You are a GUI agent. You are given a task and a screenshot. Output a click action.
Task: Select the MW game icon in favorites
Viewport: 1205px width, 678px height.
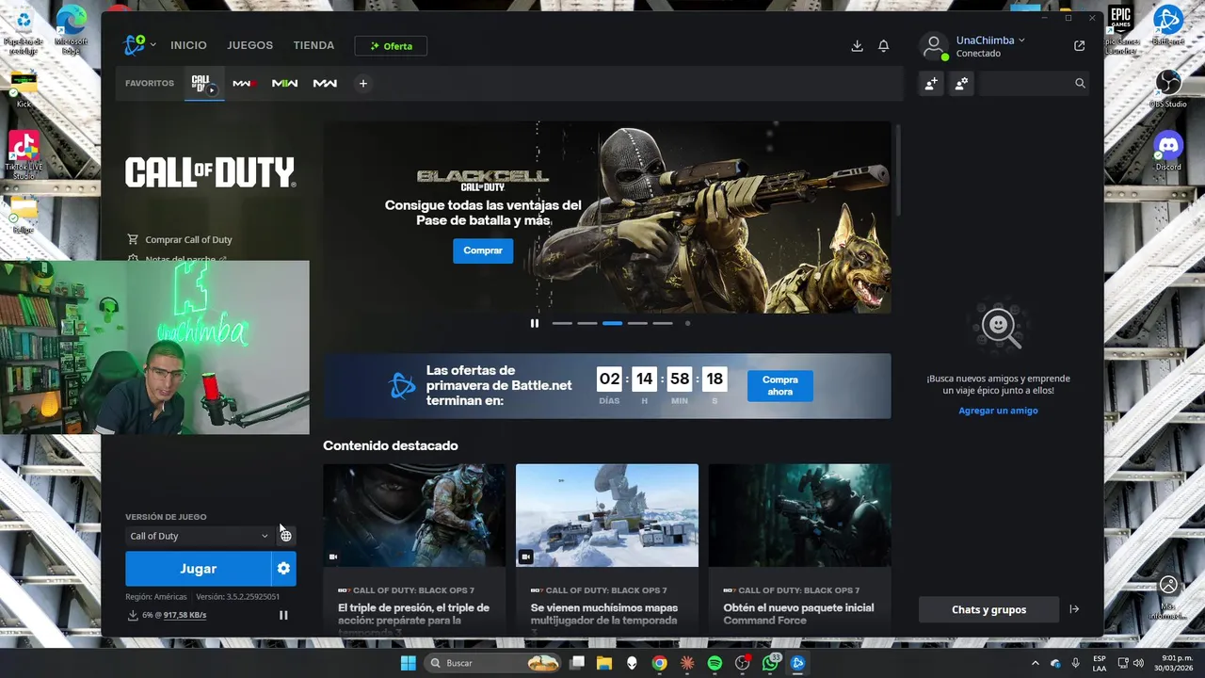coord(325,84)
